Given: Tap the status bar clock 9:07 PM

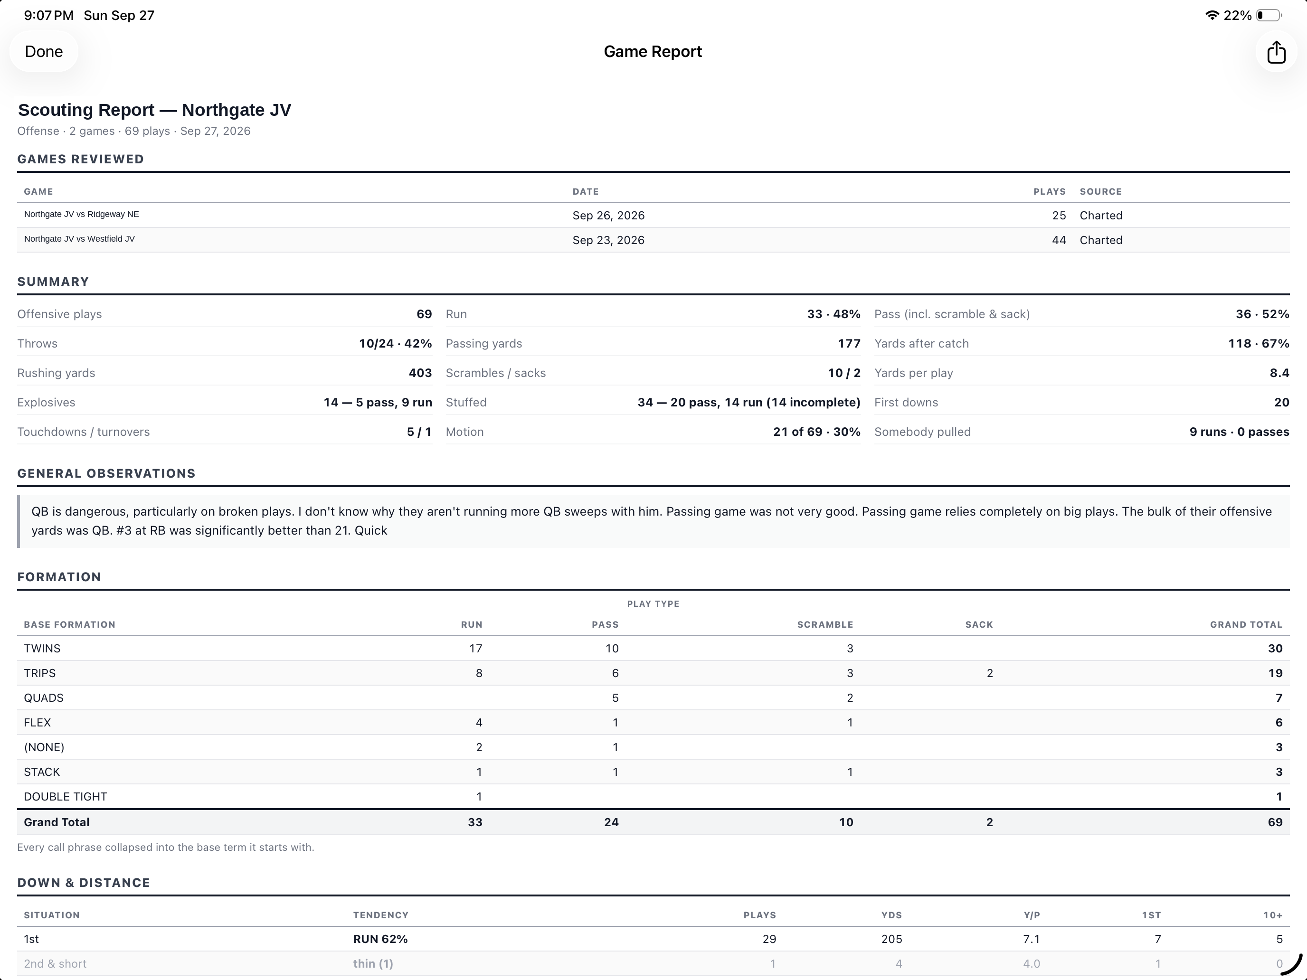Looking at the screenshot, I should [x=48, y=15].
